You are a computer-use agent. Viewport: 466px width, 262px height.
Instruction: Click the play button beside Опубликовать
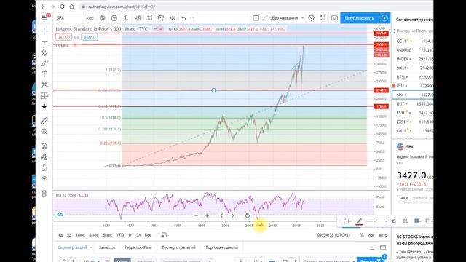point(384,18)
